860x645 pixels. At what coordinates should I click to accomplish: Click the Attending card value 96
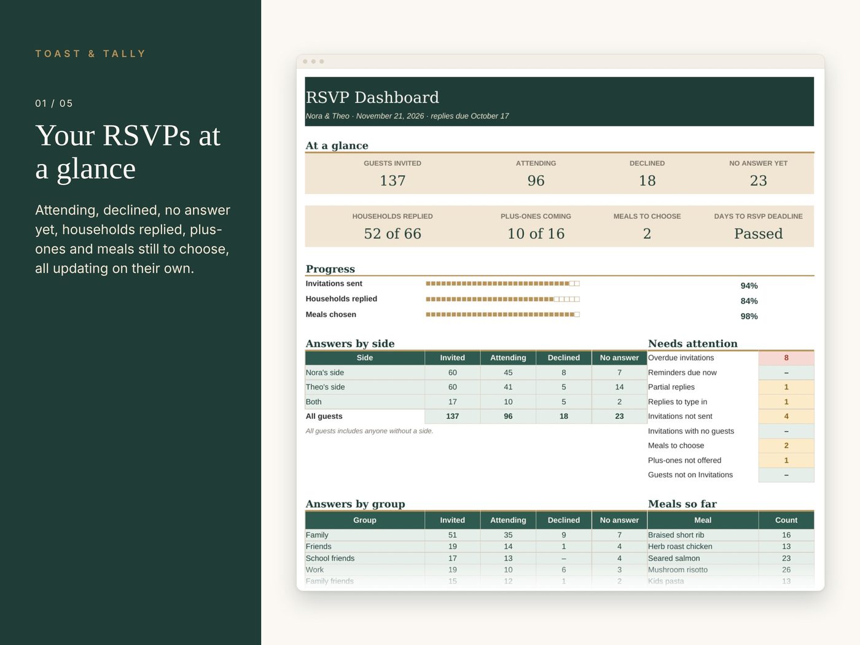coord(536,181)
